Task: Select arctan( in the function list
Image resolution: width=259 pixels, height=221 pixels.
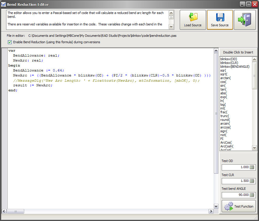Action: (225, 78)
